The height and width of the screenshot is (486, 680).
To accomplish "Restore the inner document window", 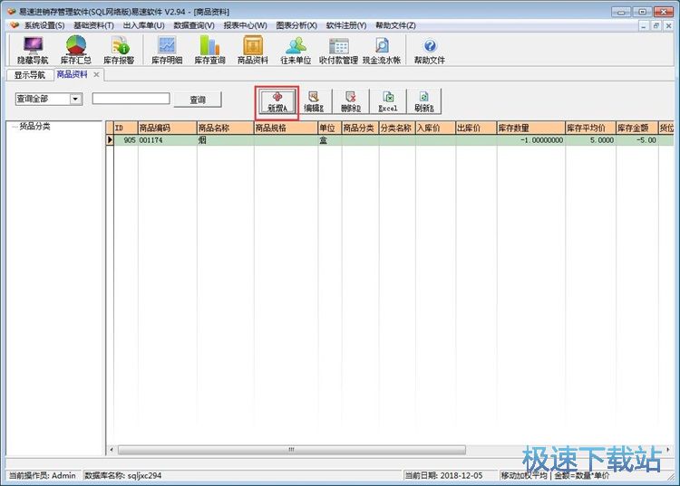I will tap(656, 26).
